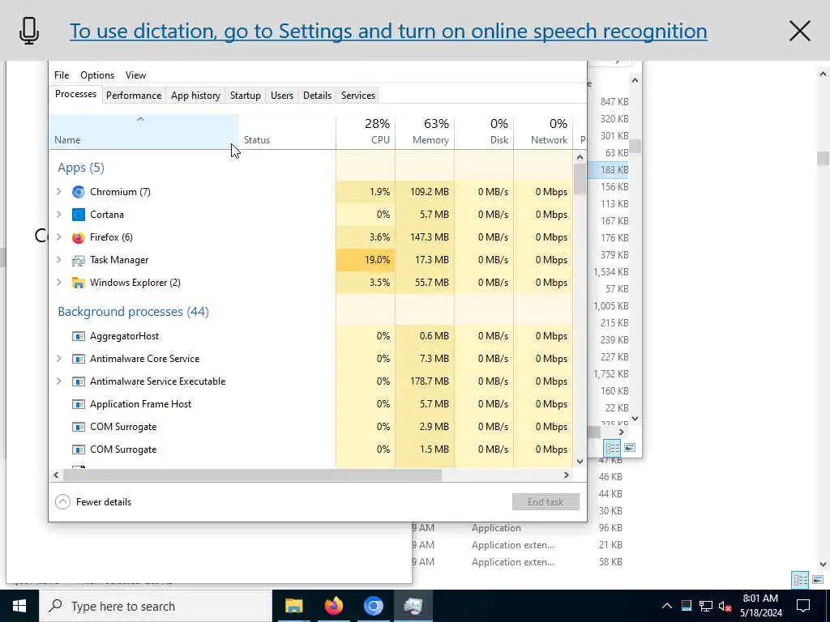
Task: Open the Windows Start menu
Action: [19, 606]
